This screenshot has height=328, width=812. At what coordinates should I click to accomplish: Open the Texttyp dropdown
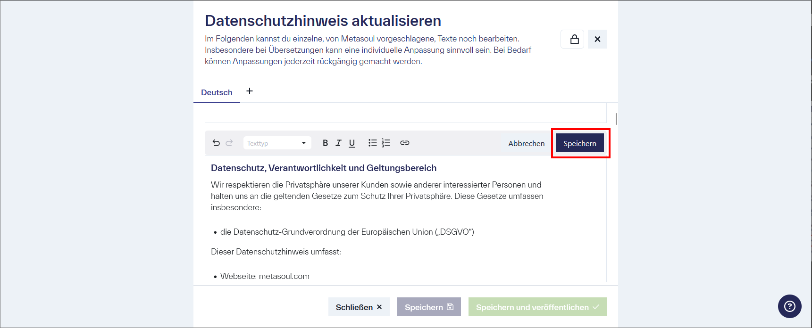[x=277, y=143]
